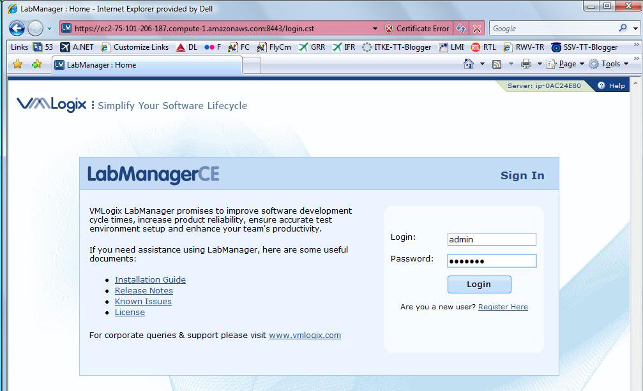The width and height of the screenshot is (643, 391).
Task: Open the FlyCm favorite link
Action: [274, 47]
